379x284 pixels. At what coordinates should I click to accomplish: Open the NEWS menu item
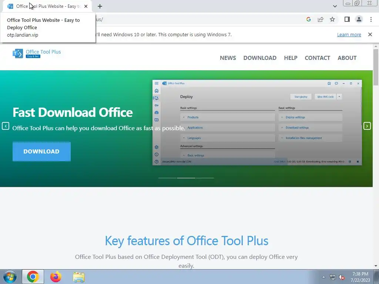[x=228, y=58]
